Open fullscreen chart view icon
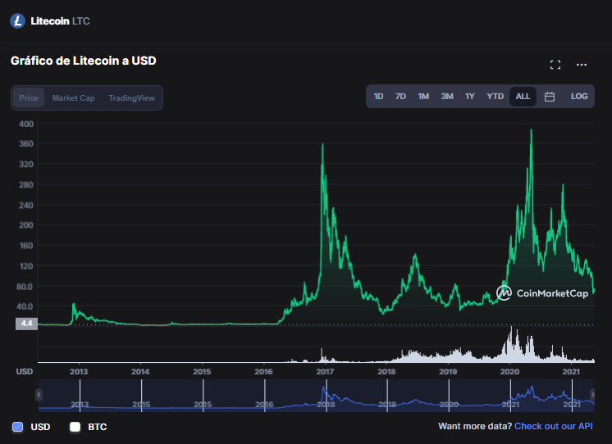The image size is (612, 444). pos(555,65)
